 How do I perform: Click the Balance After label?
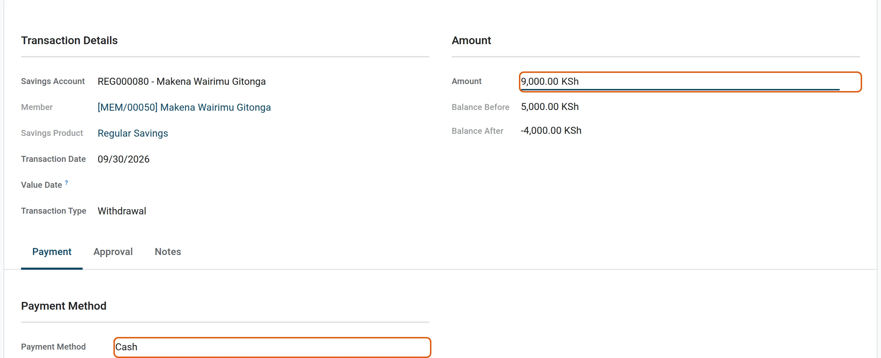(x=477, y=131)
